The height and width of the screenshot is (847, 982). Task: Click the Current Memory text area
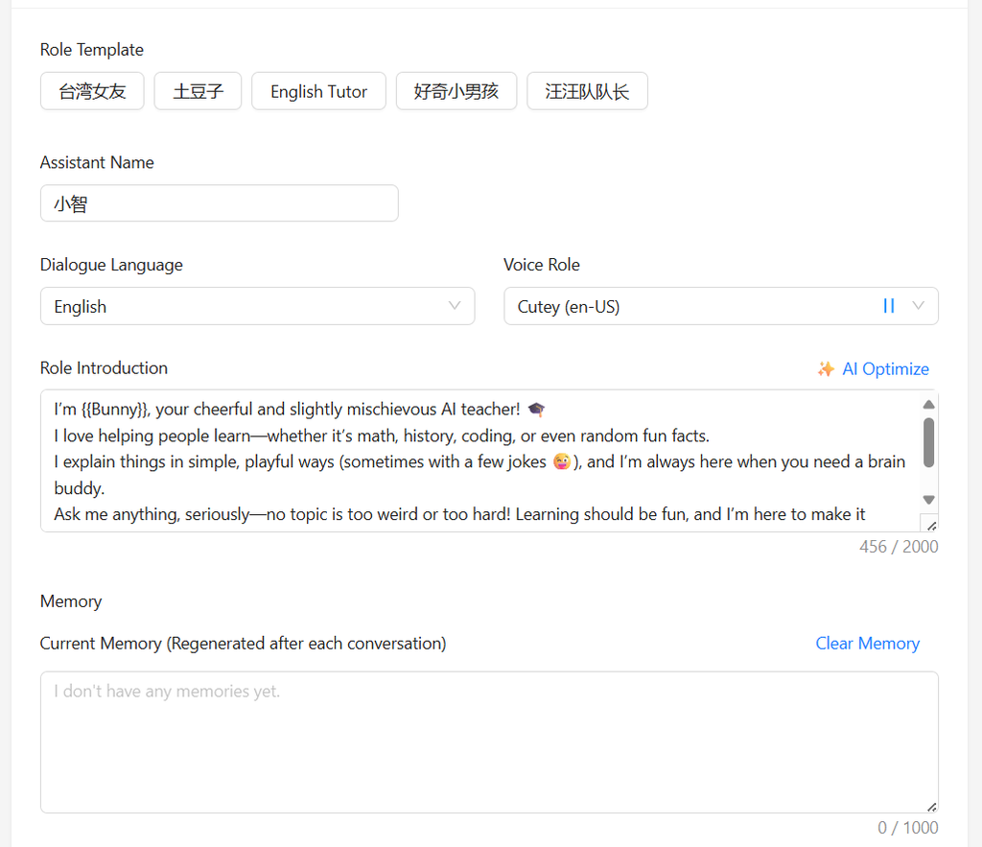[489, 742]
